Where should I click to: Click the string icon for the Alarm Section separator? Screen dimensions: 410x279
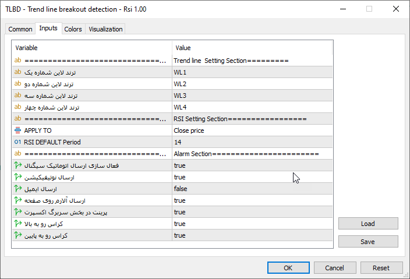(x=17, y=154)
